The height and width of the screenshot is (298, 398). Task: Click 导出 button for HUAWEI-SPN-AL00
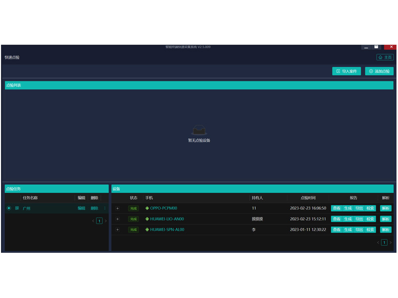(359, 229)
